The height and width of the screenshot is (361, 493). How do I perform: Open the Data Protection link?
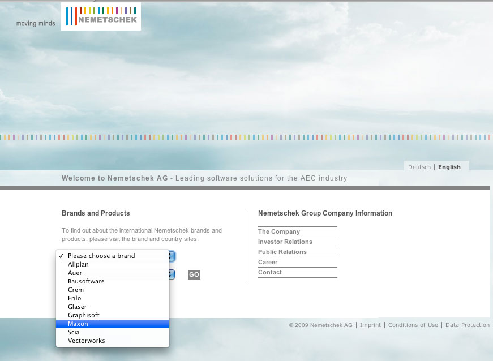point(468,325)
